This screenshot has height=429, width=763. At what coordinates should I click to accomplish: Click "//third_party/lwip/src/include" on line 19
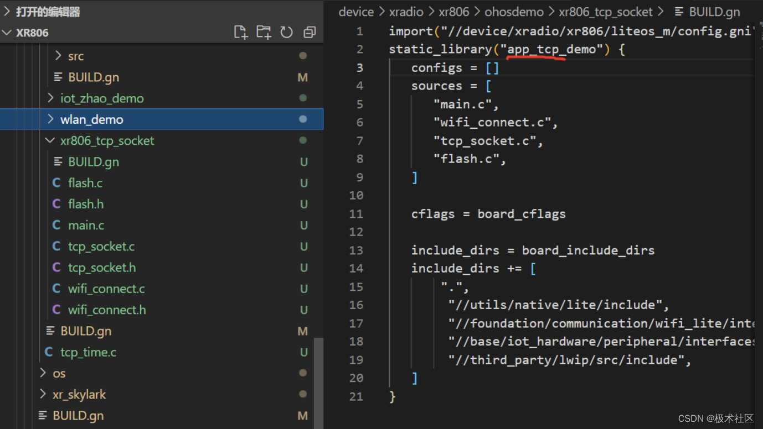[x=566, y=360]
